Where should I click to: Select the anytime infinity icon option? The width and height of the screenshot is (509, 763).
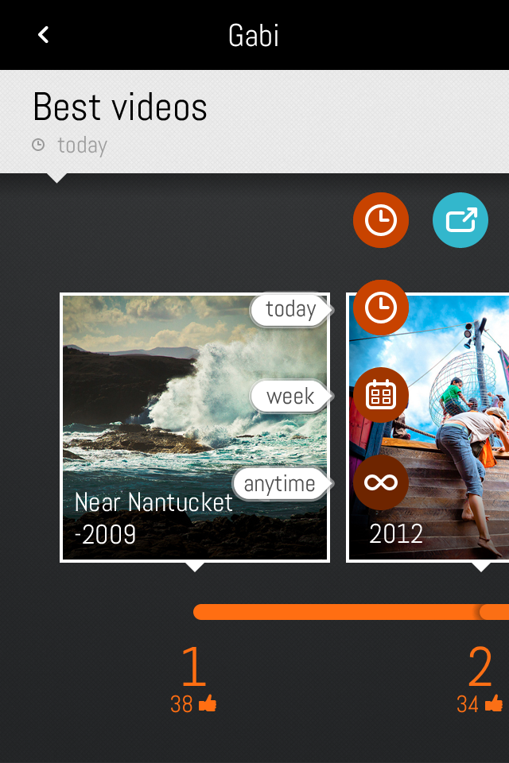pos(380,482)
